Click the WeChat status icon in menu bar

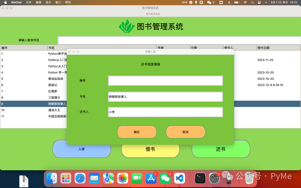(x=209, y=2)
